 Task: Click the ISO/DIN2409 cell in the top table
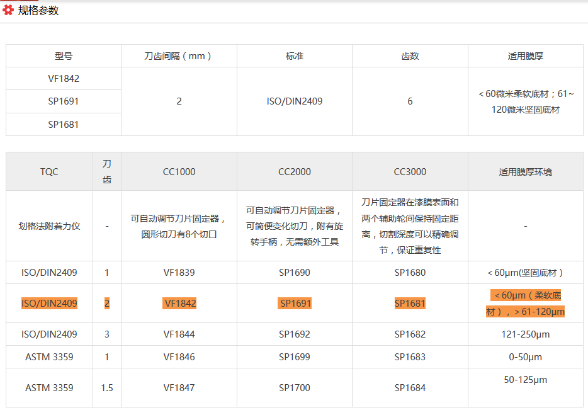295,101
